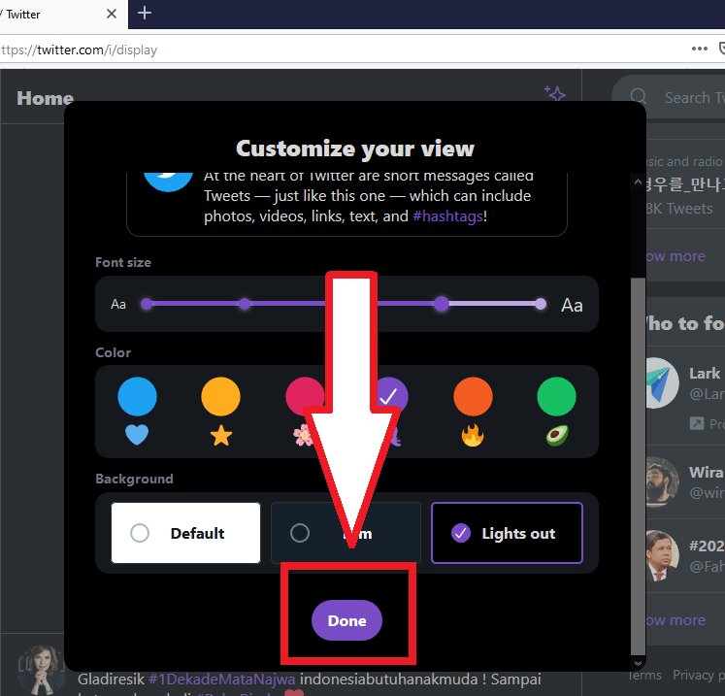Image resolution: width=725 pixels, height=696 pixels.
Task: Click the Wira account name
Action: point(706,472)
